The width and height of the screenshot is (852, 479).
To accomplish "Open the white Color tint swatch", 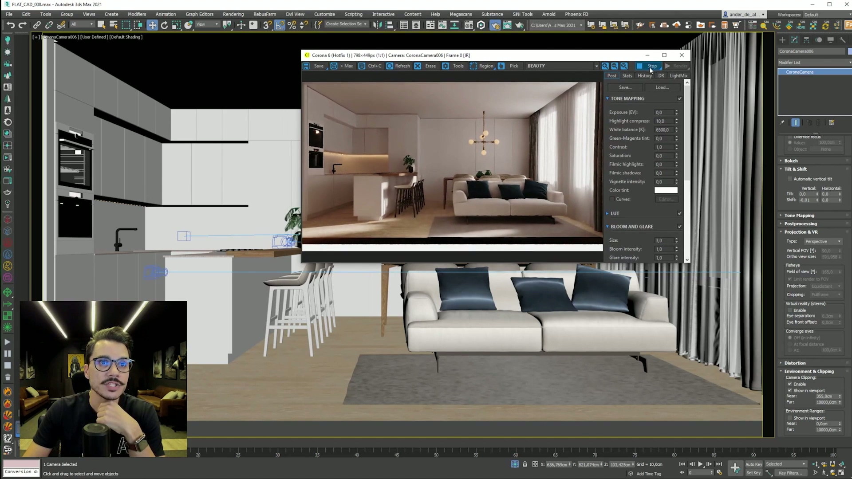I will click(x=666, y=190).
